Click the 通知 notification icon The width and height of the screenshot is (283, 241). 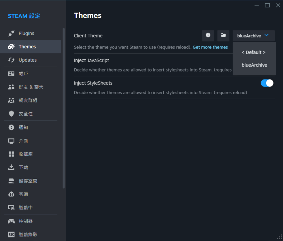(x=11, y=127)
